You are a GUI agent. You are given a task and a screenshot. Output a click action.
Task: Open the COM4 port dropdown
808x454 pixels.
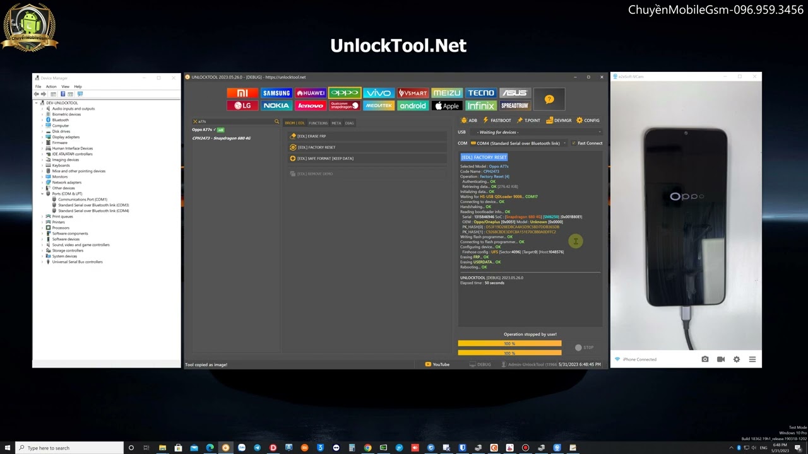[x=518, y=143]
